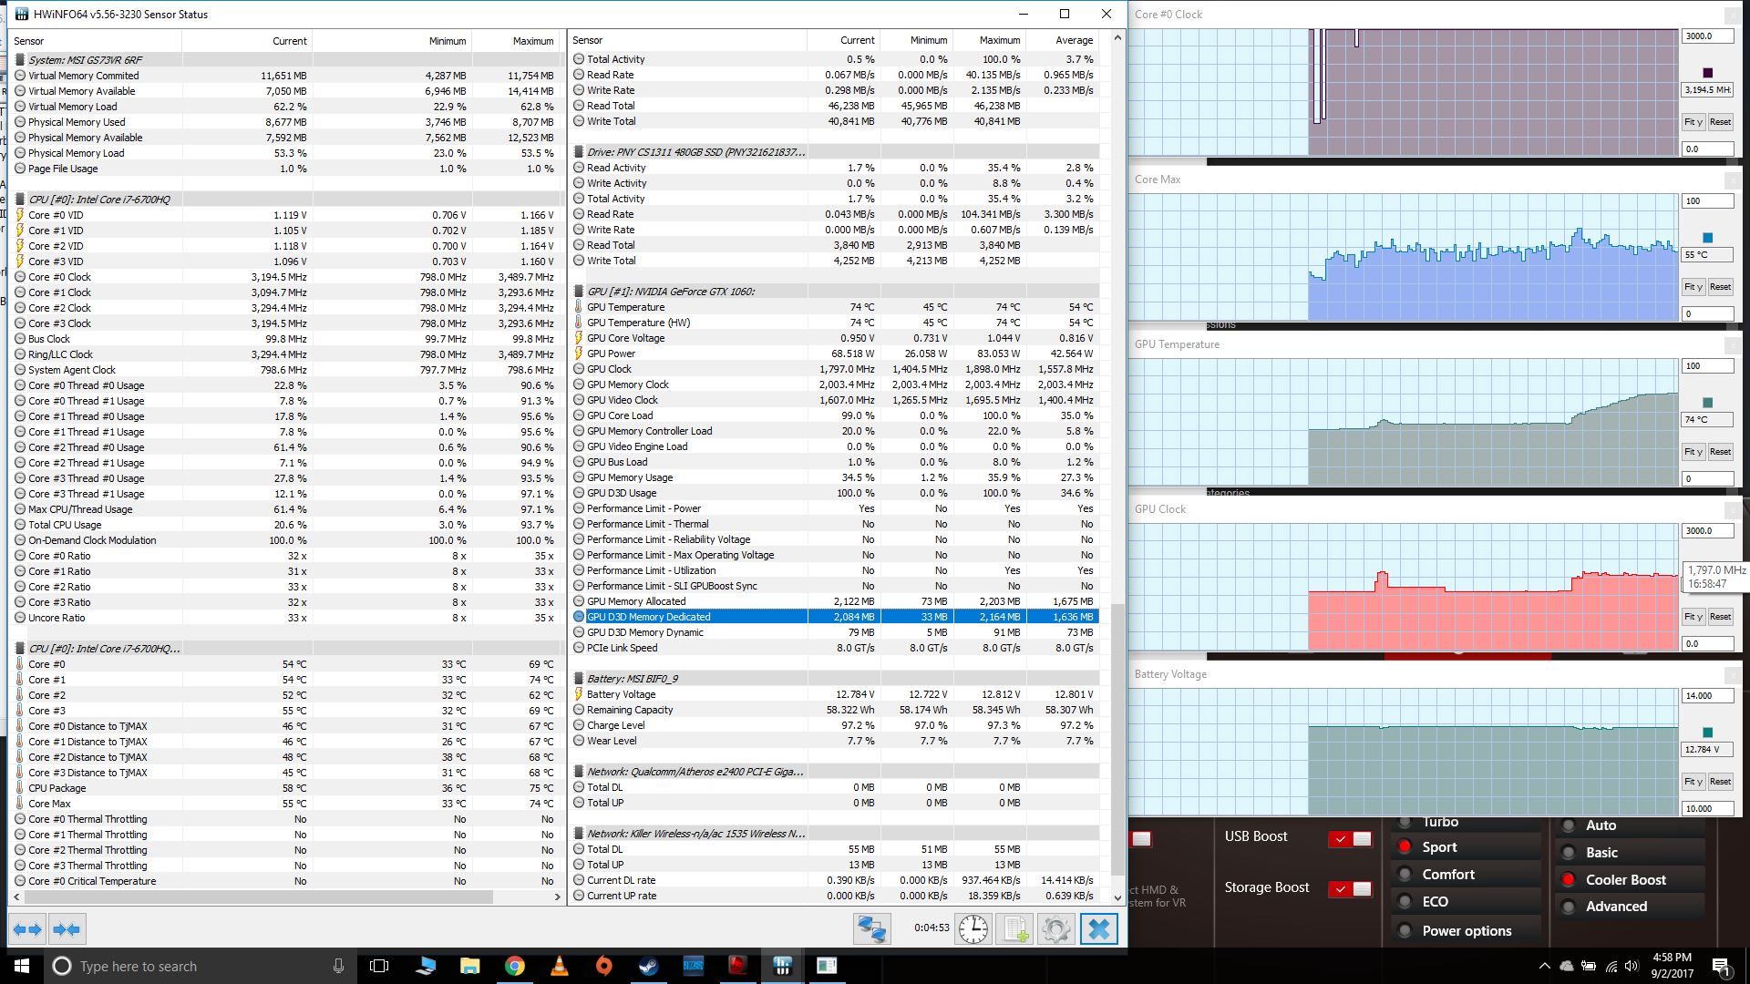The image size is (1750, 984).
Task: Open the Steam taskbar icon
Action: point(648,966)
